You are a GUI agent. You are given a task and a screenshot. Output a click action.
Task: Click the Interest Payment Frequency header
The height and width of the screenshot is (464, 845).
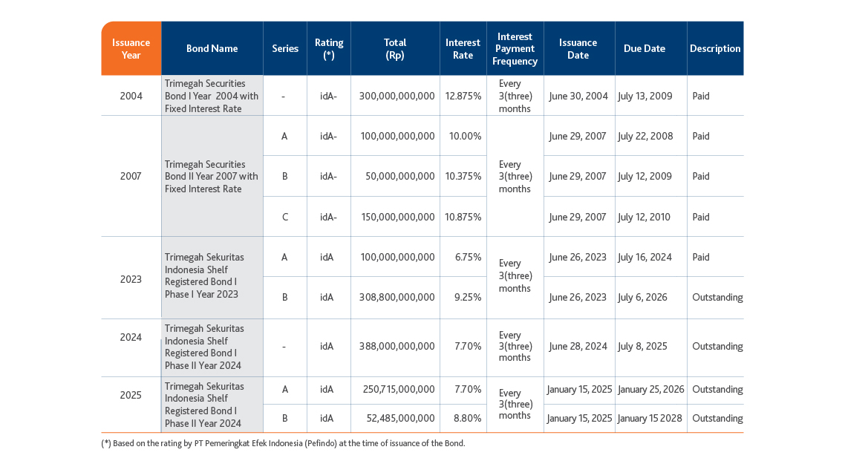coord(515,48)
